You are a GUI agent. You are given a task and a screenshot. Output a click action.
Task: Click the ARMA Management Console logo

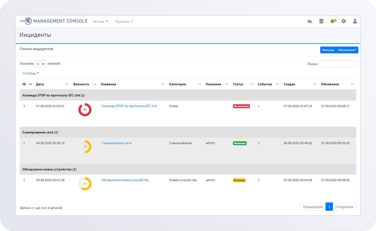[54, 21]
